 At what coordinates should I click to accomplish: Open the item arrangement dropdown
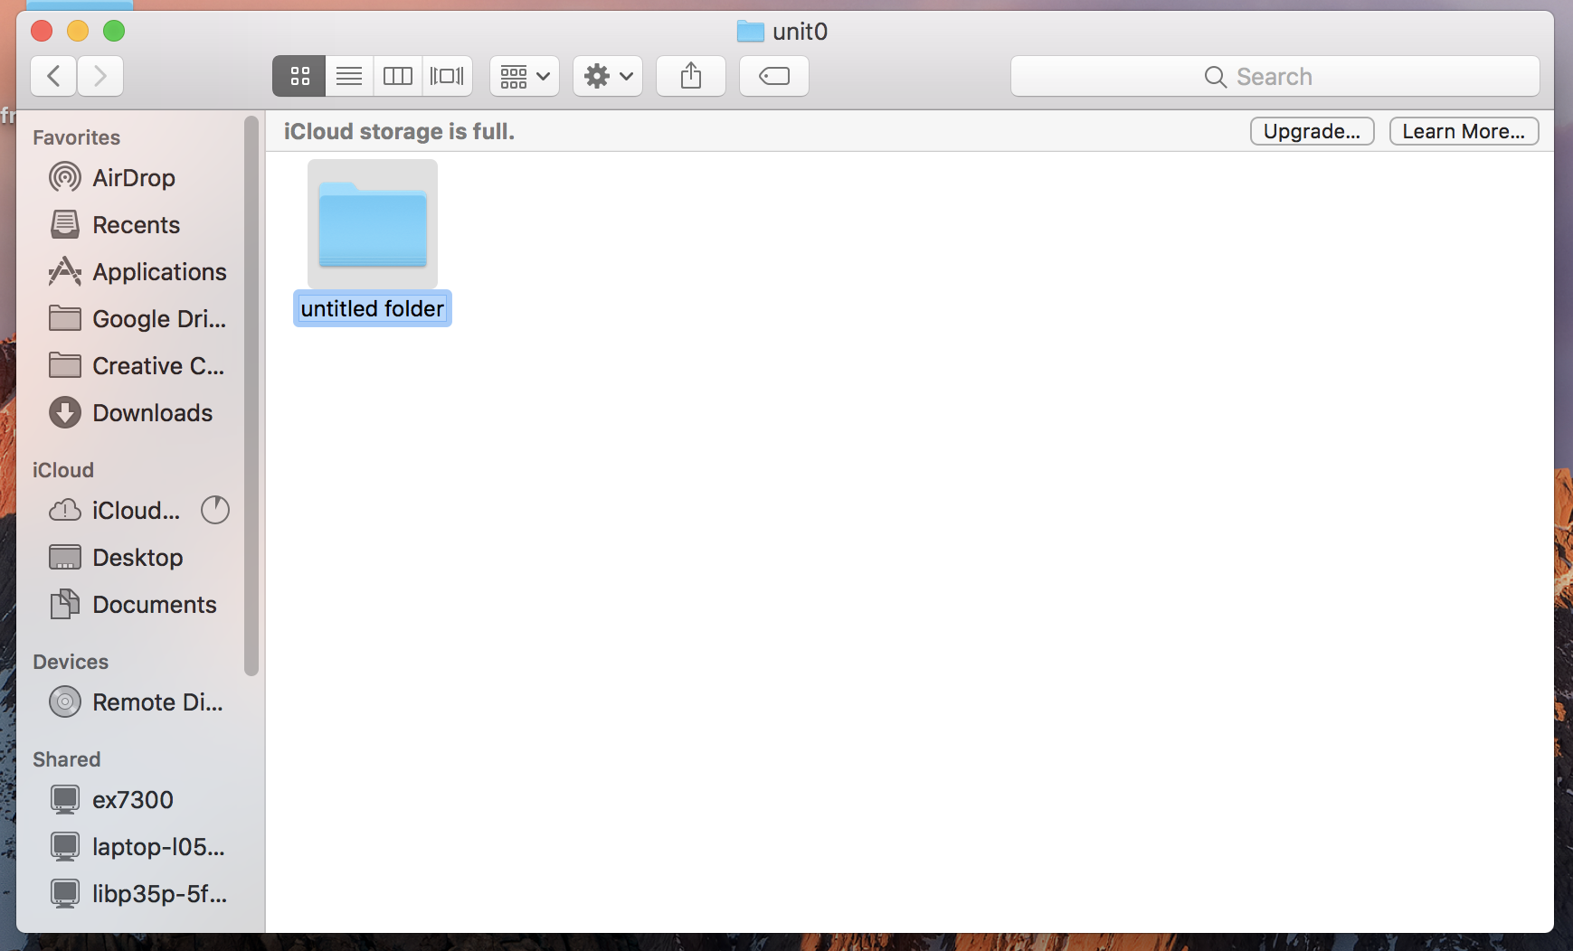pos(525,76)
